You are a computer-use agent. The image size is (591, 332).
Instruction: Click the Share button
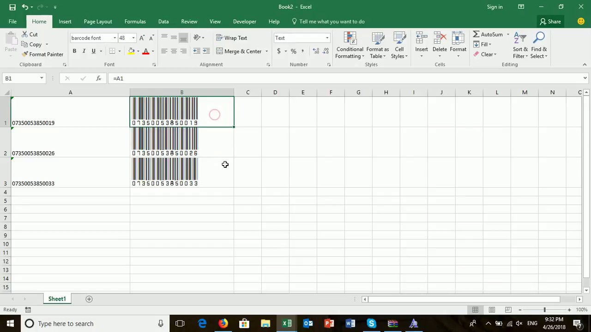click(550, 22)
